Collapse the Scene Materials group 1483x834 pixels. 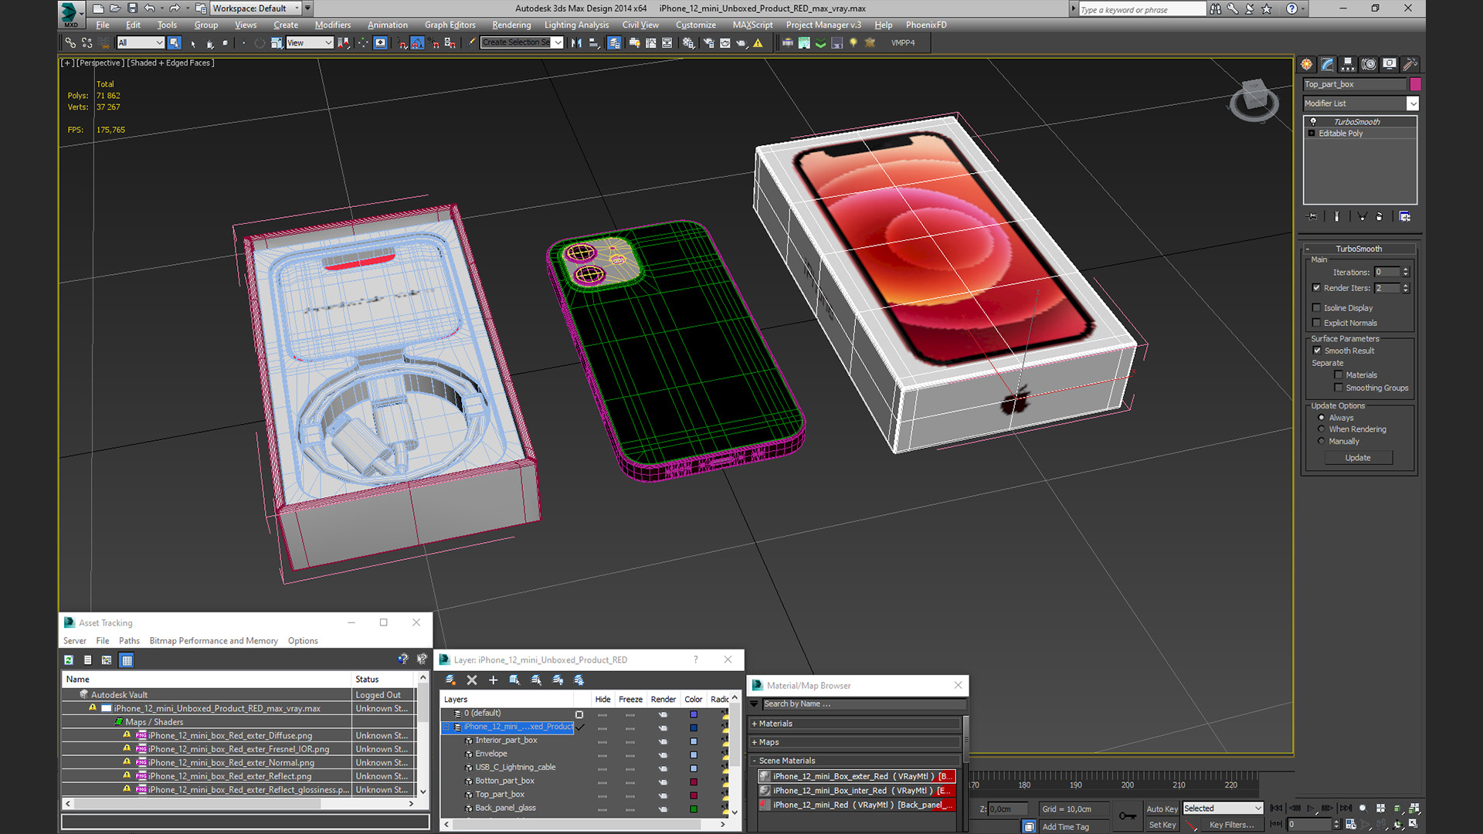click(855, 761)
